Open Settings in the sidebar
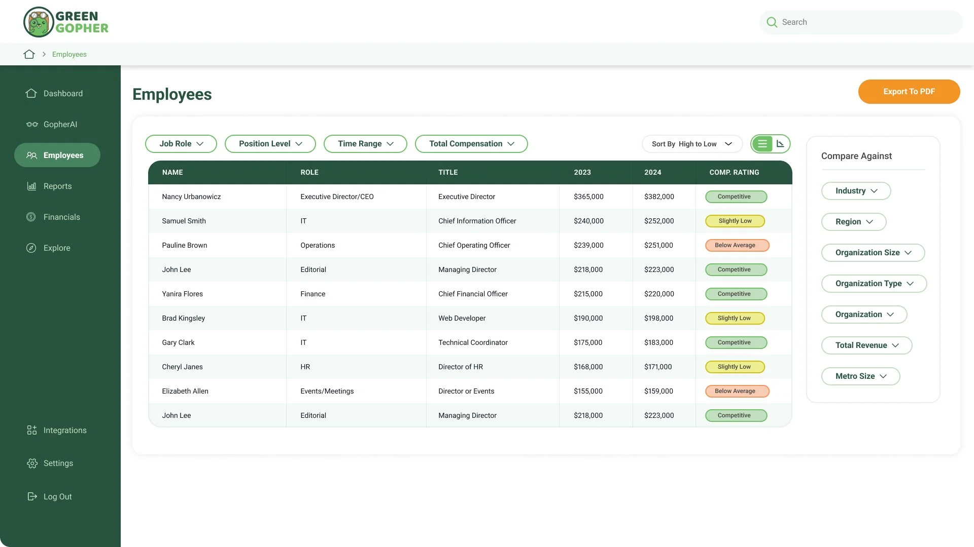The width and height of the screenshot is (974, 547). 58,463
